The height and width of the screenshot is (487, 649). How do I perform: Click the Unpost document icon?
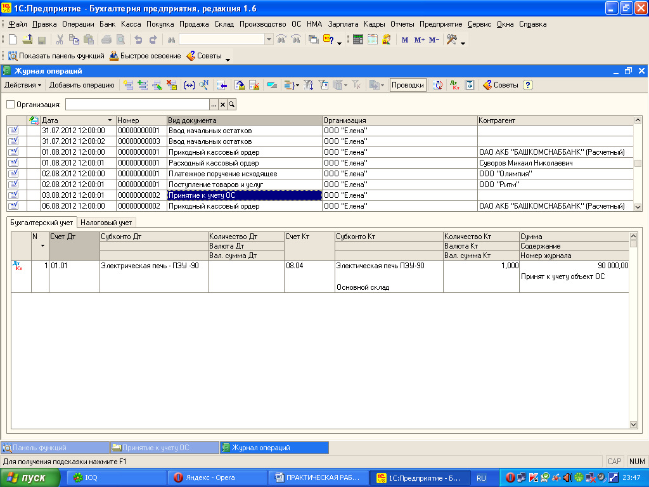[254, 86]
